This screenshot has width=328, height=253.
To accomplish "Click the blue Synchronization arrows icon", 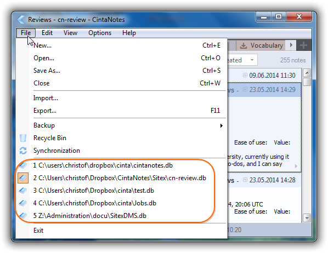I will click(x=23, y=151).
